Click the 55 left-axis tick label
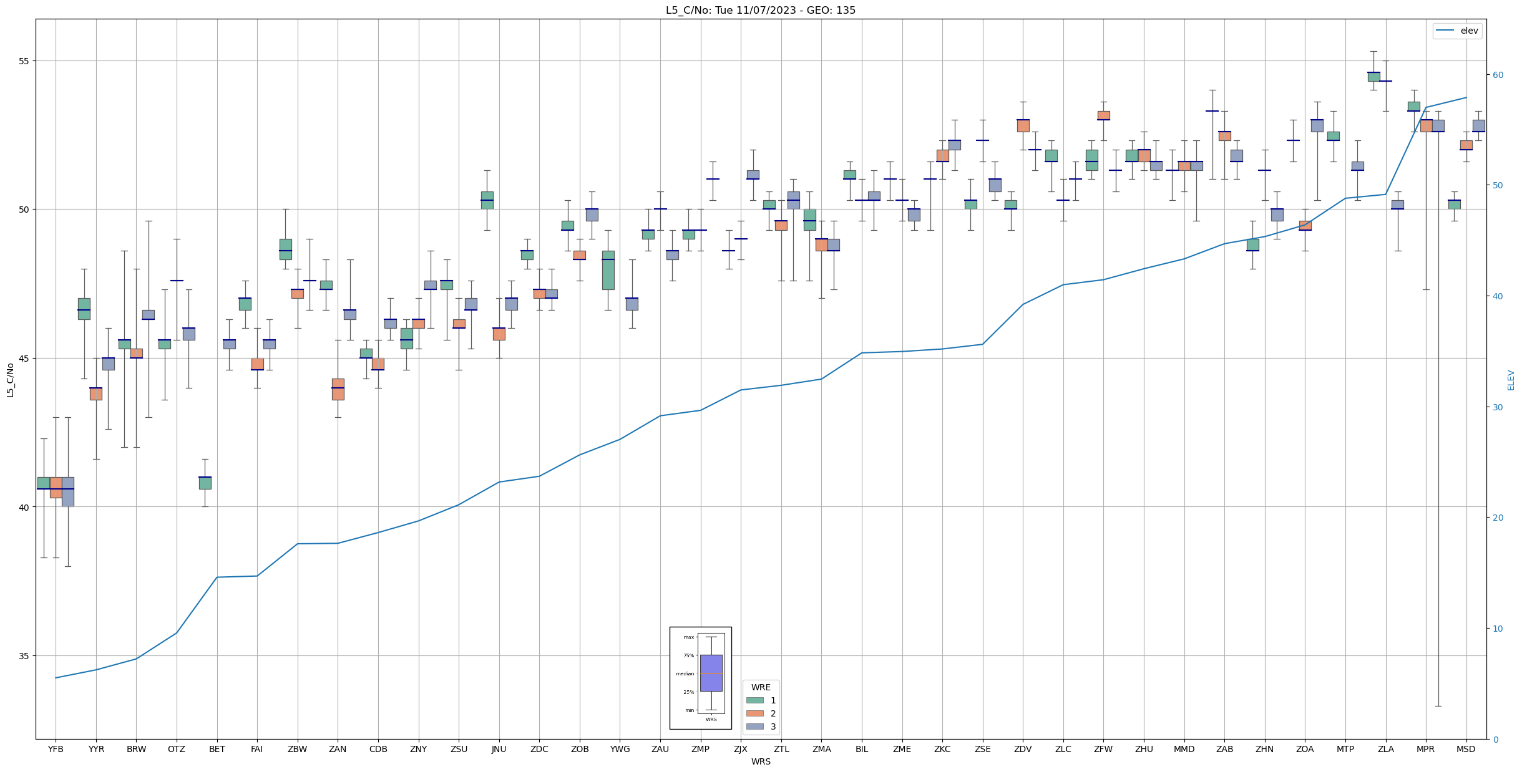Image resolution: width=1522 pixels, height=772 pixels. 24,61
